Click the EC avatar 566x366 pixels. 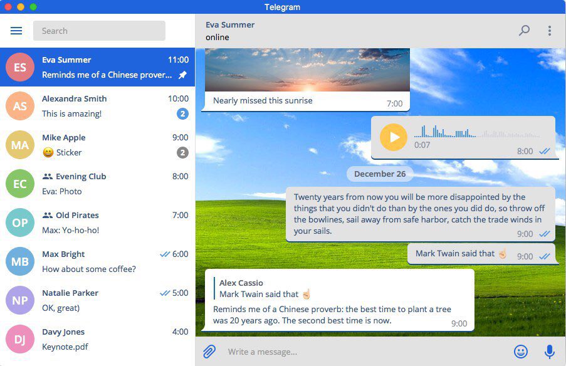tap(20, 184)
